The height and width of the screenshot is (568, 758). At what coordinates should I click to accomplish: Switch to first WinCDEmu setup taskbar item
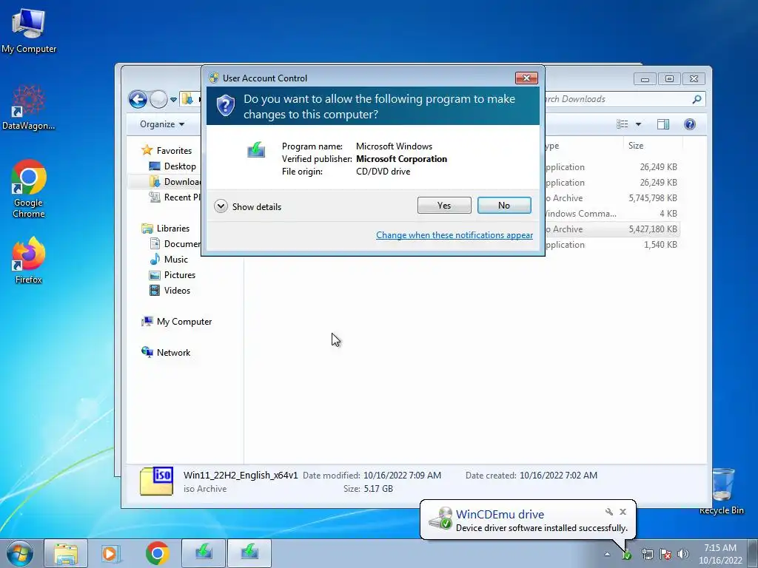204,553
